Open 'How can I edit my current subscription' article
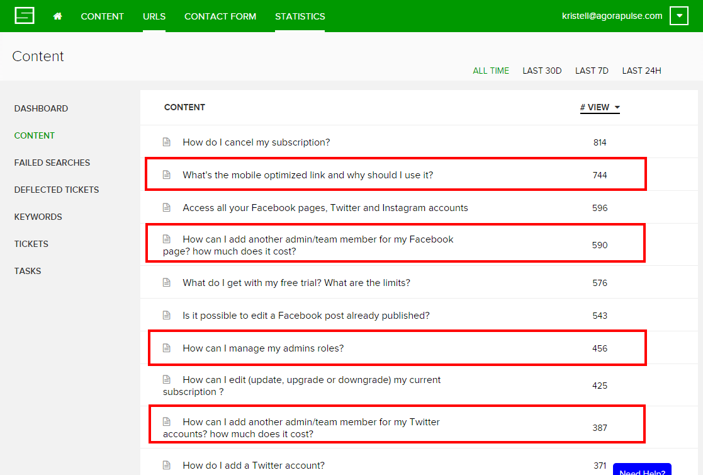This screenshot has height=475, width=703. 301,386
